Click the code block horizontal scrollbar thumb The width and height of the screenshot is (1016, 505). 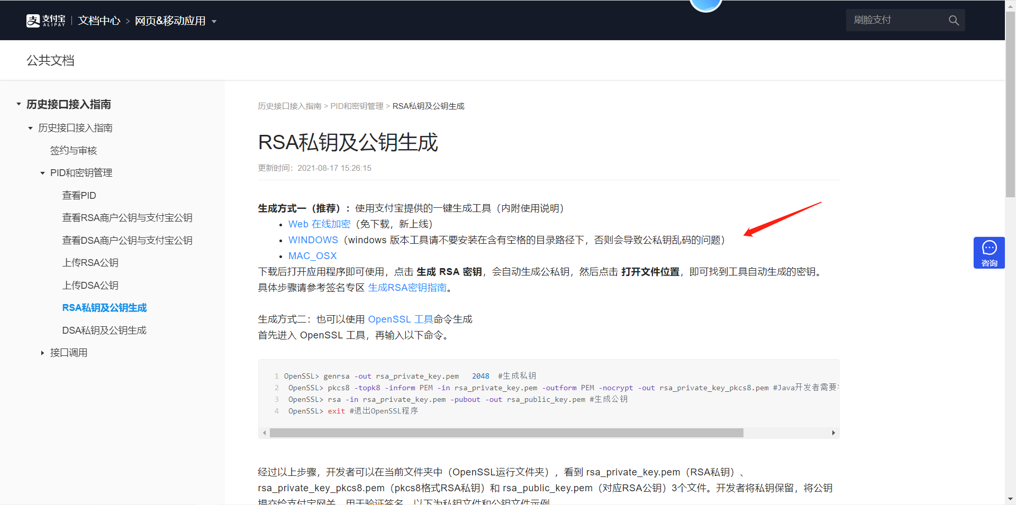pyautogui.click(x=506, y=433)
